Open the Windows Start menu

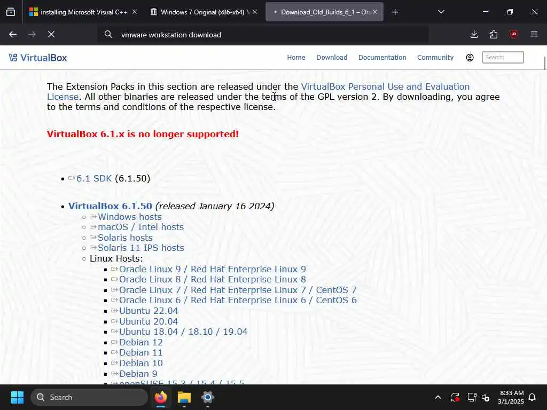tap(17, 397)
